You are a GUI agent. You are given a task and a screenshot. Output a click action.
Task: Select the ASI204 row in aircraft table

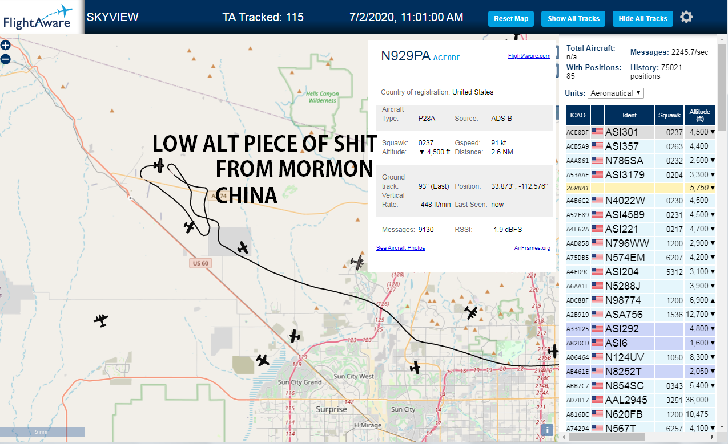641,272
